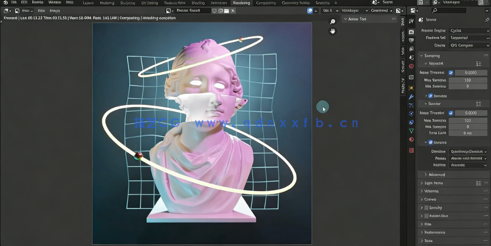Open the image editor type selector
This screenshot has height=246, width=491.
7,11
